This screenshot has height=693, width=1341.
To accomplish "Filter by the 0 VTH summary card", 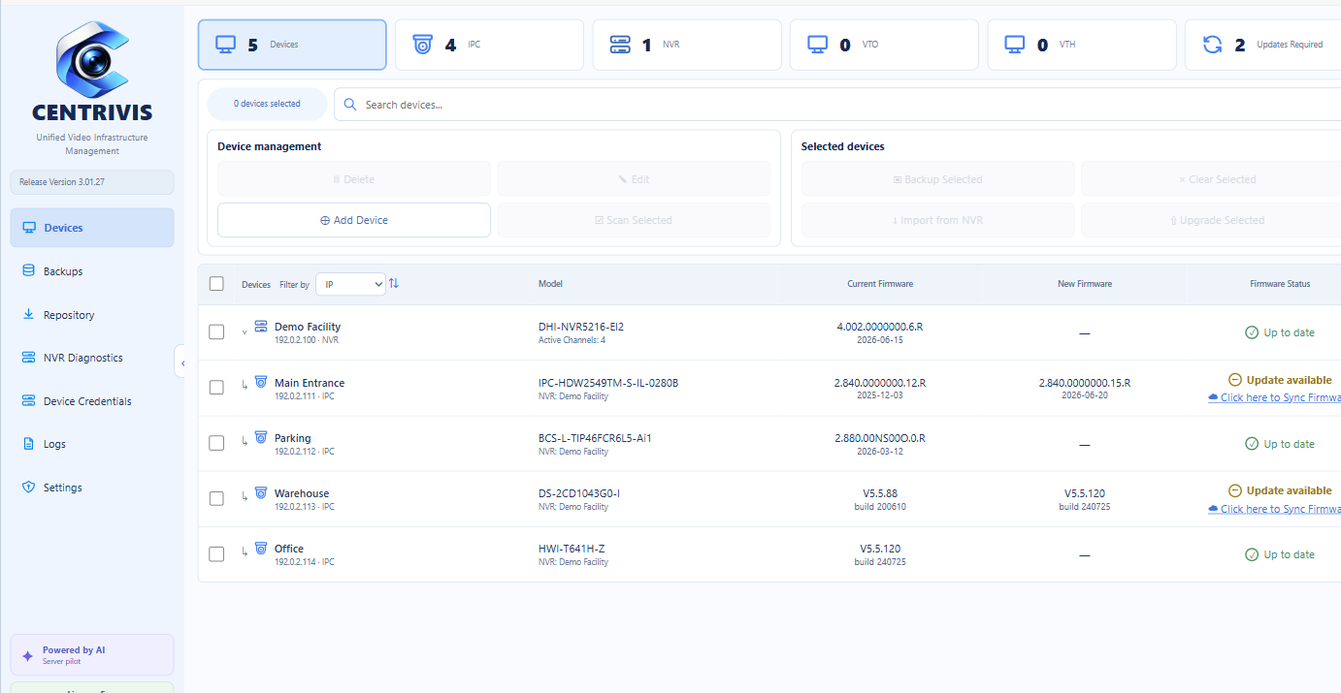I will tap(1082, 45).
